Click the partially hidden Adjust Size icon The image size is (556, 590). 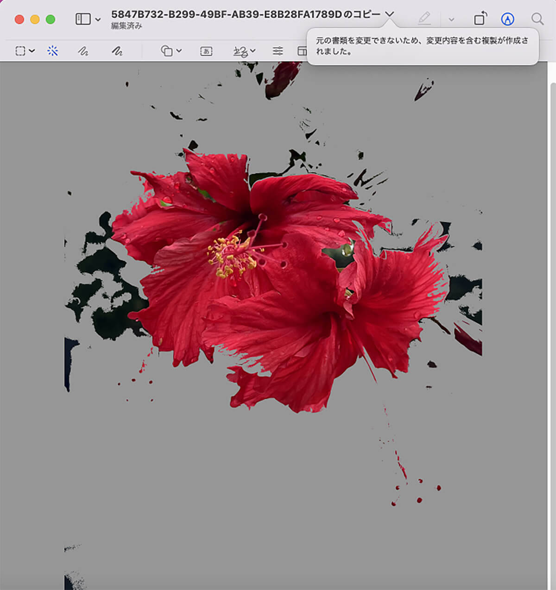coord(302,51)
